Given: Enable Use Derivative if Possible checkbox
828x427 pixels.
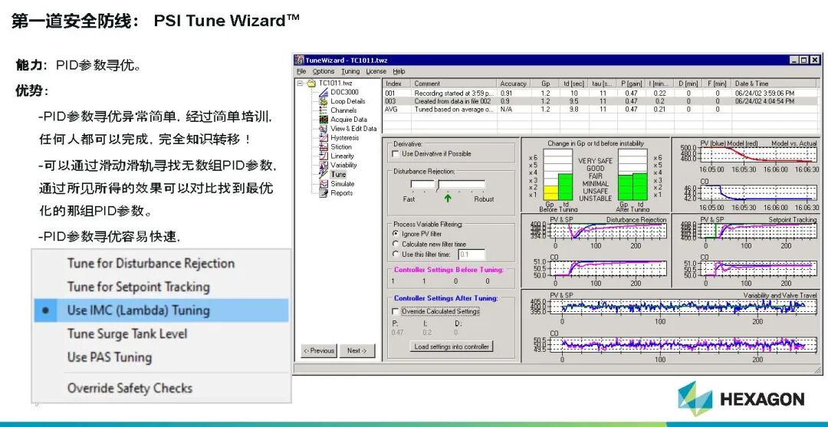Looking at the screenshot, I should click(x=396, y=153).
